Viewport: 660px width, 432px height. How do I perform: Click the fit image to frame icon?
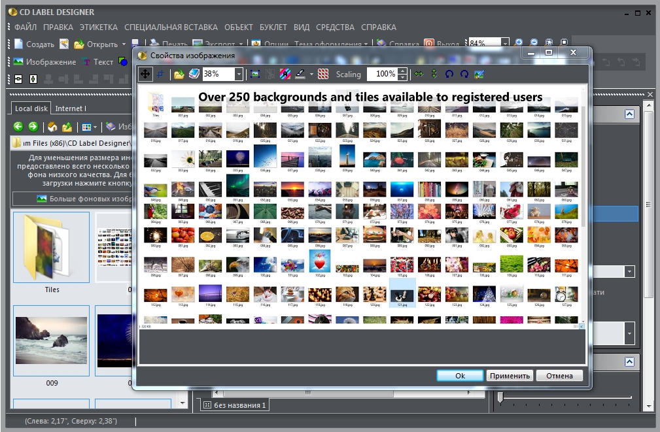coord(254,75)
